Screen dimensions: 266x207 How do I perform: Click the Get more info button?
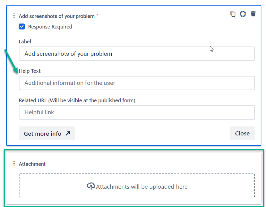coord(47,133)
